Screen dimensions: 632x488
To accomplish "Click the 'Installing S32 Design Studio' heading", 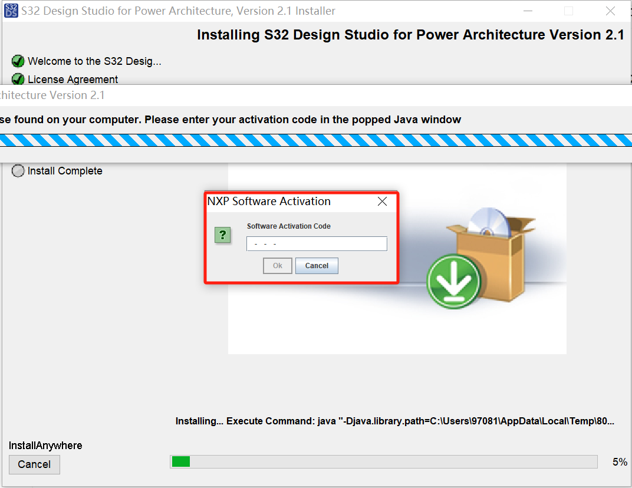I will click(411, 35).
